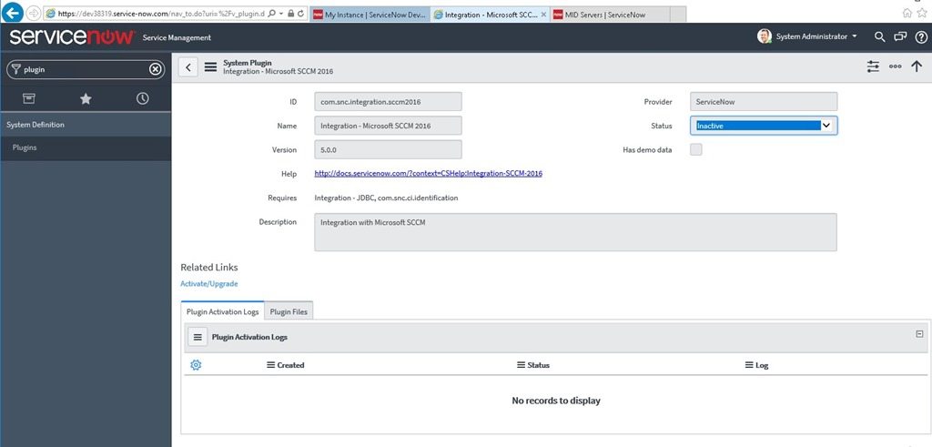Screen dimensions: 932x447
Task: Show the history clock tab
Action: [143, 98]
